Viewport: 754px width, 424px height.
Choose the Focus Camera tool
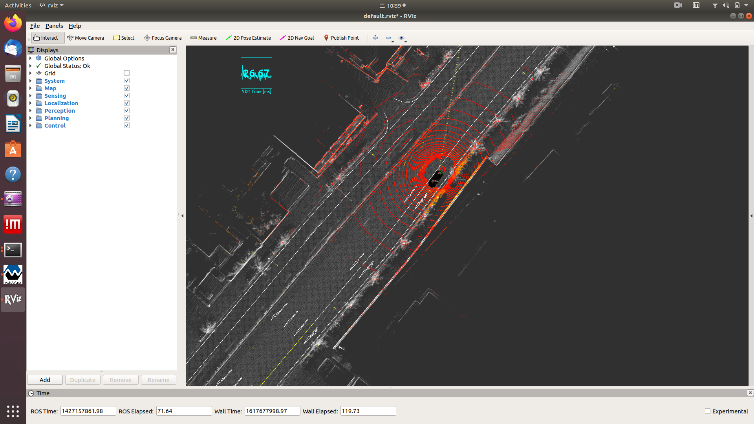[163, 38]
